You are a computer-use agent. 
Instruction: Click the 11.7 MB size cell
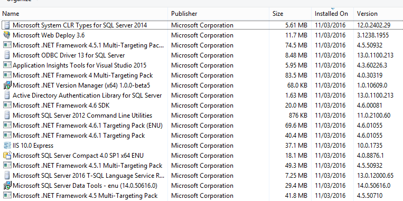pyautogui.click(x=296, y=35)
